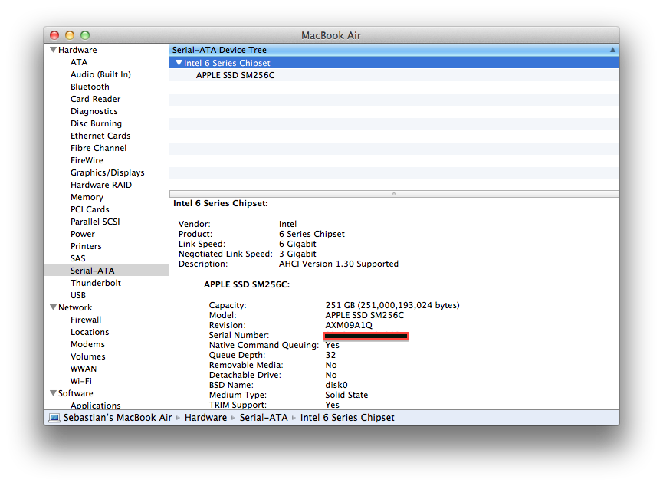Select ATA in the sidebar

pos(79,62)
